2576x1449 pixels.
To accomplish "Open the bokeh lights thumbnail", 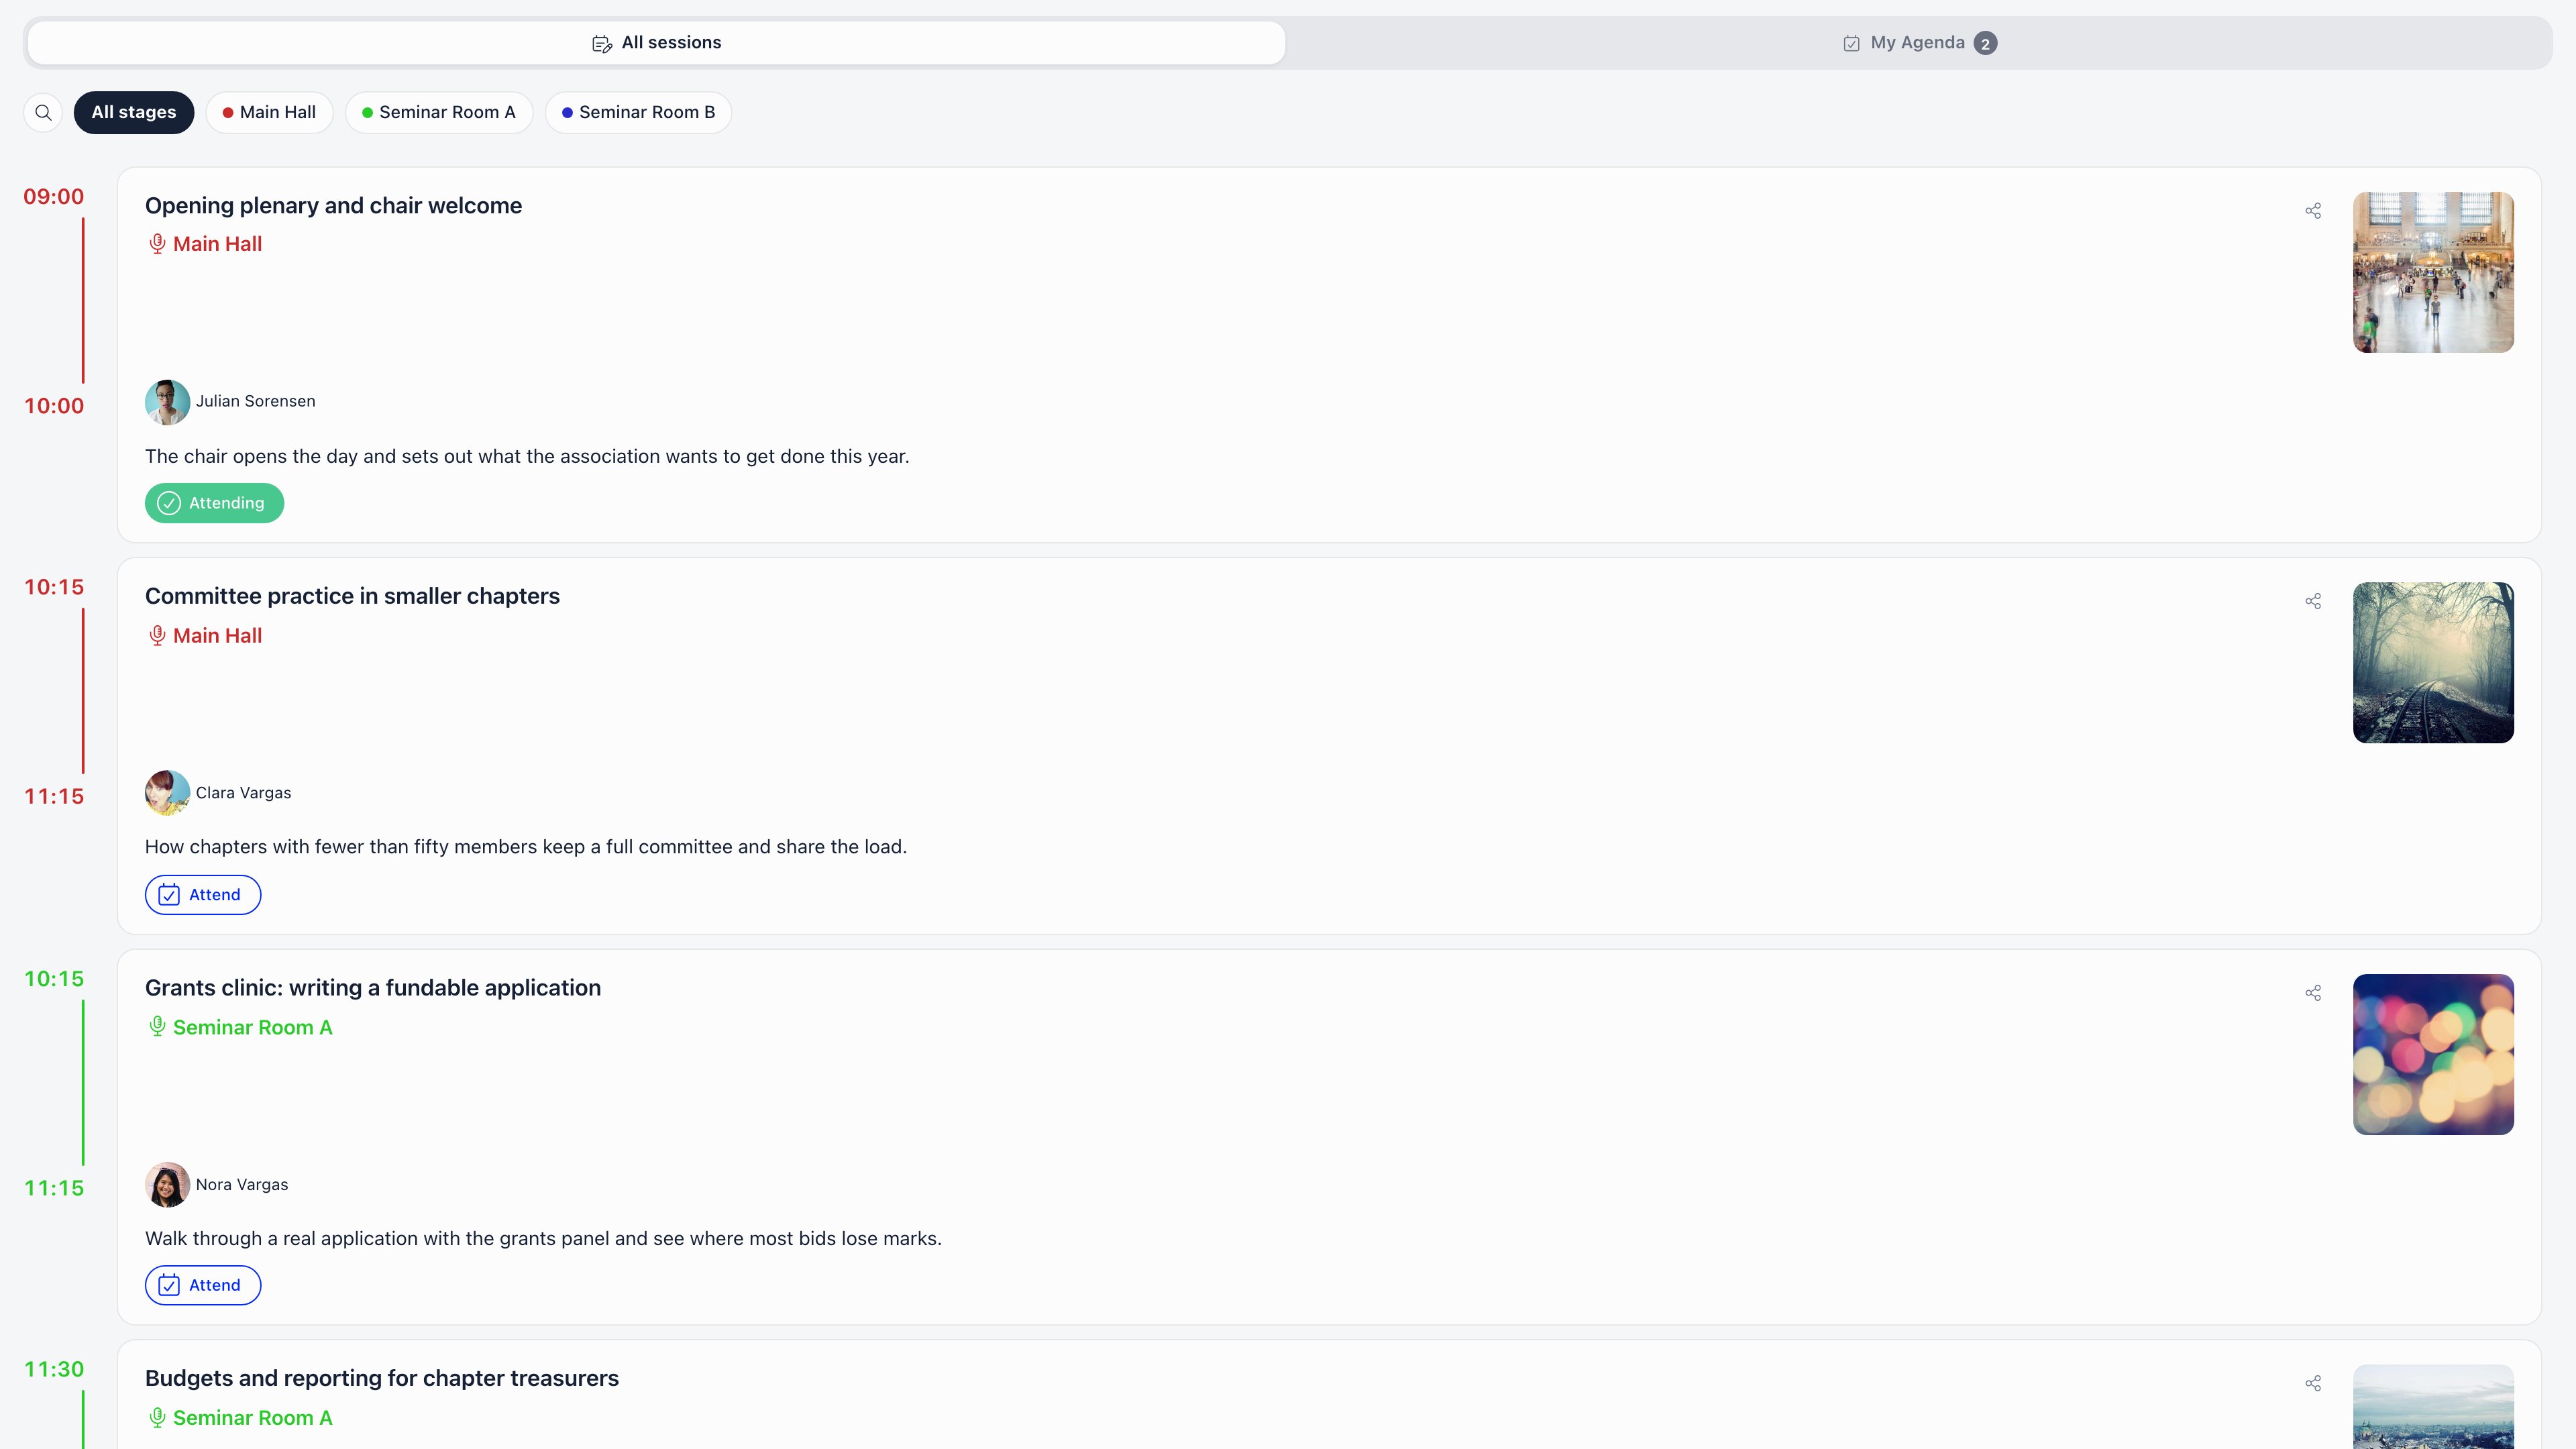I will point(2433,1055).
